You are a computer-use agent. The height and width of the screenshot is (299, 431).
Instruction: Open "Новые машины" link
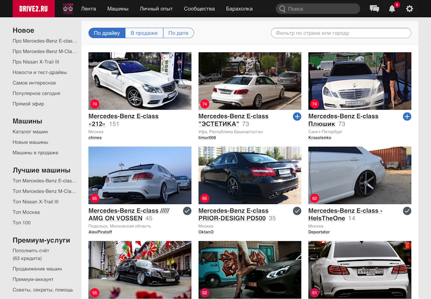click(x=30, y=142)
